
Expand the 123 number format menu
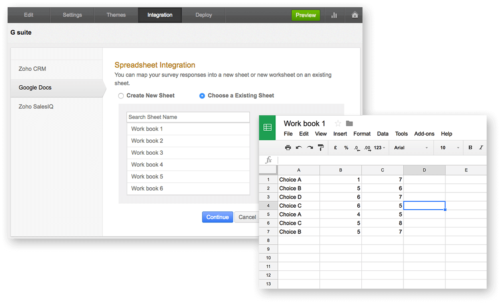[378, 148]
